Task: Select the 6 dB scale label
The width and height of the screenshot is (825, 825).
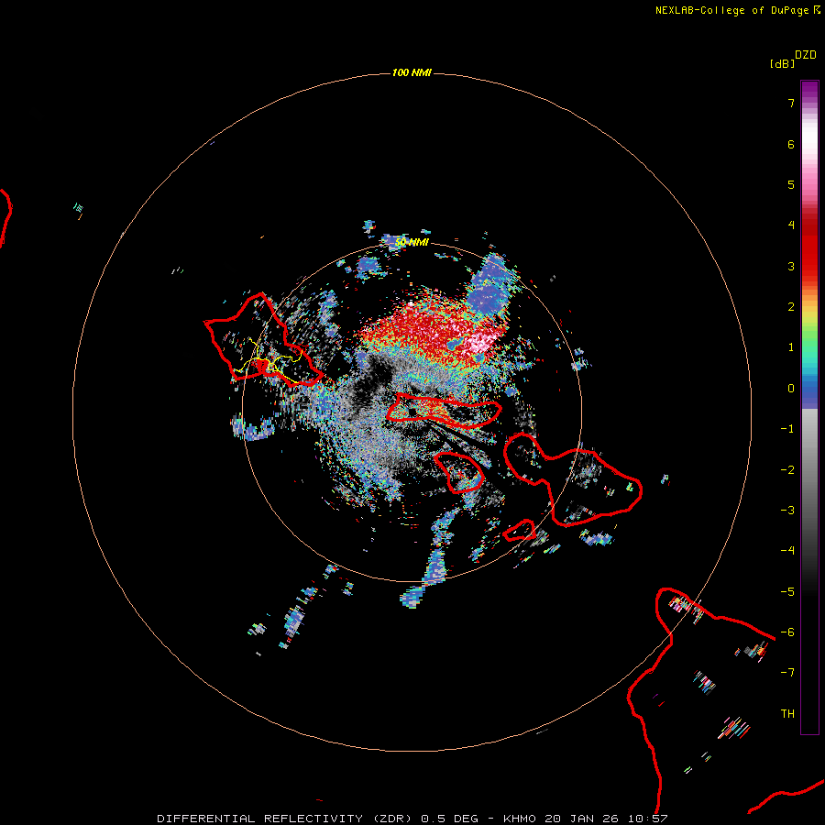Action: click(x=791, y=144)
